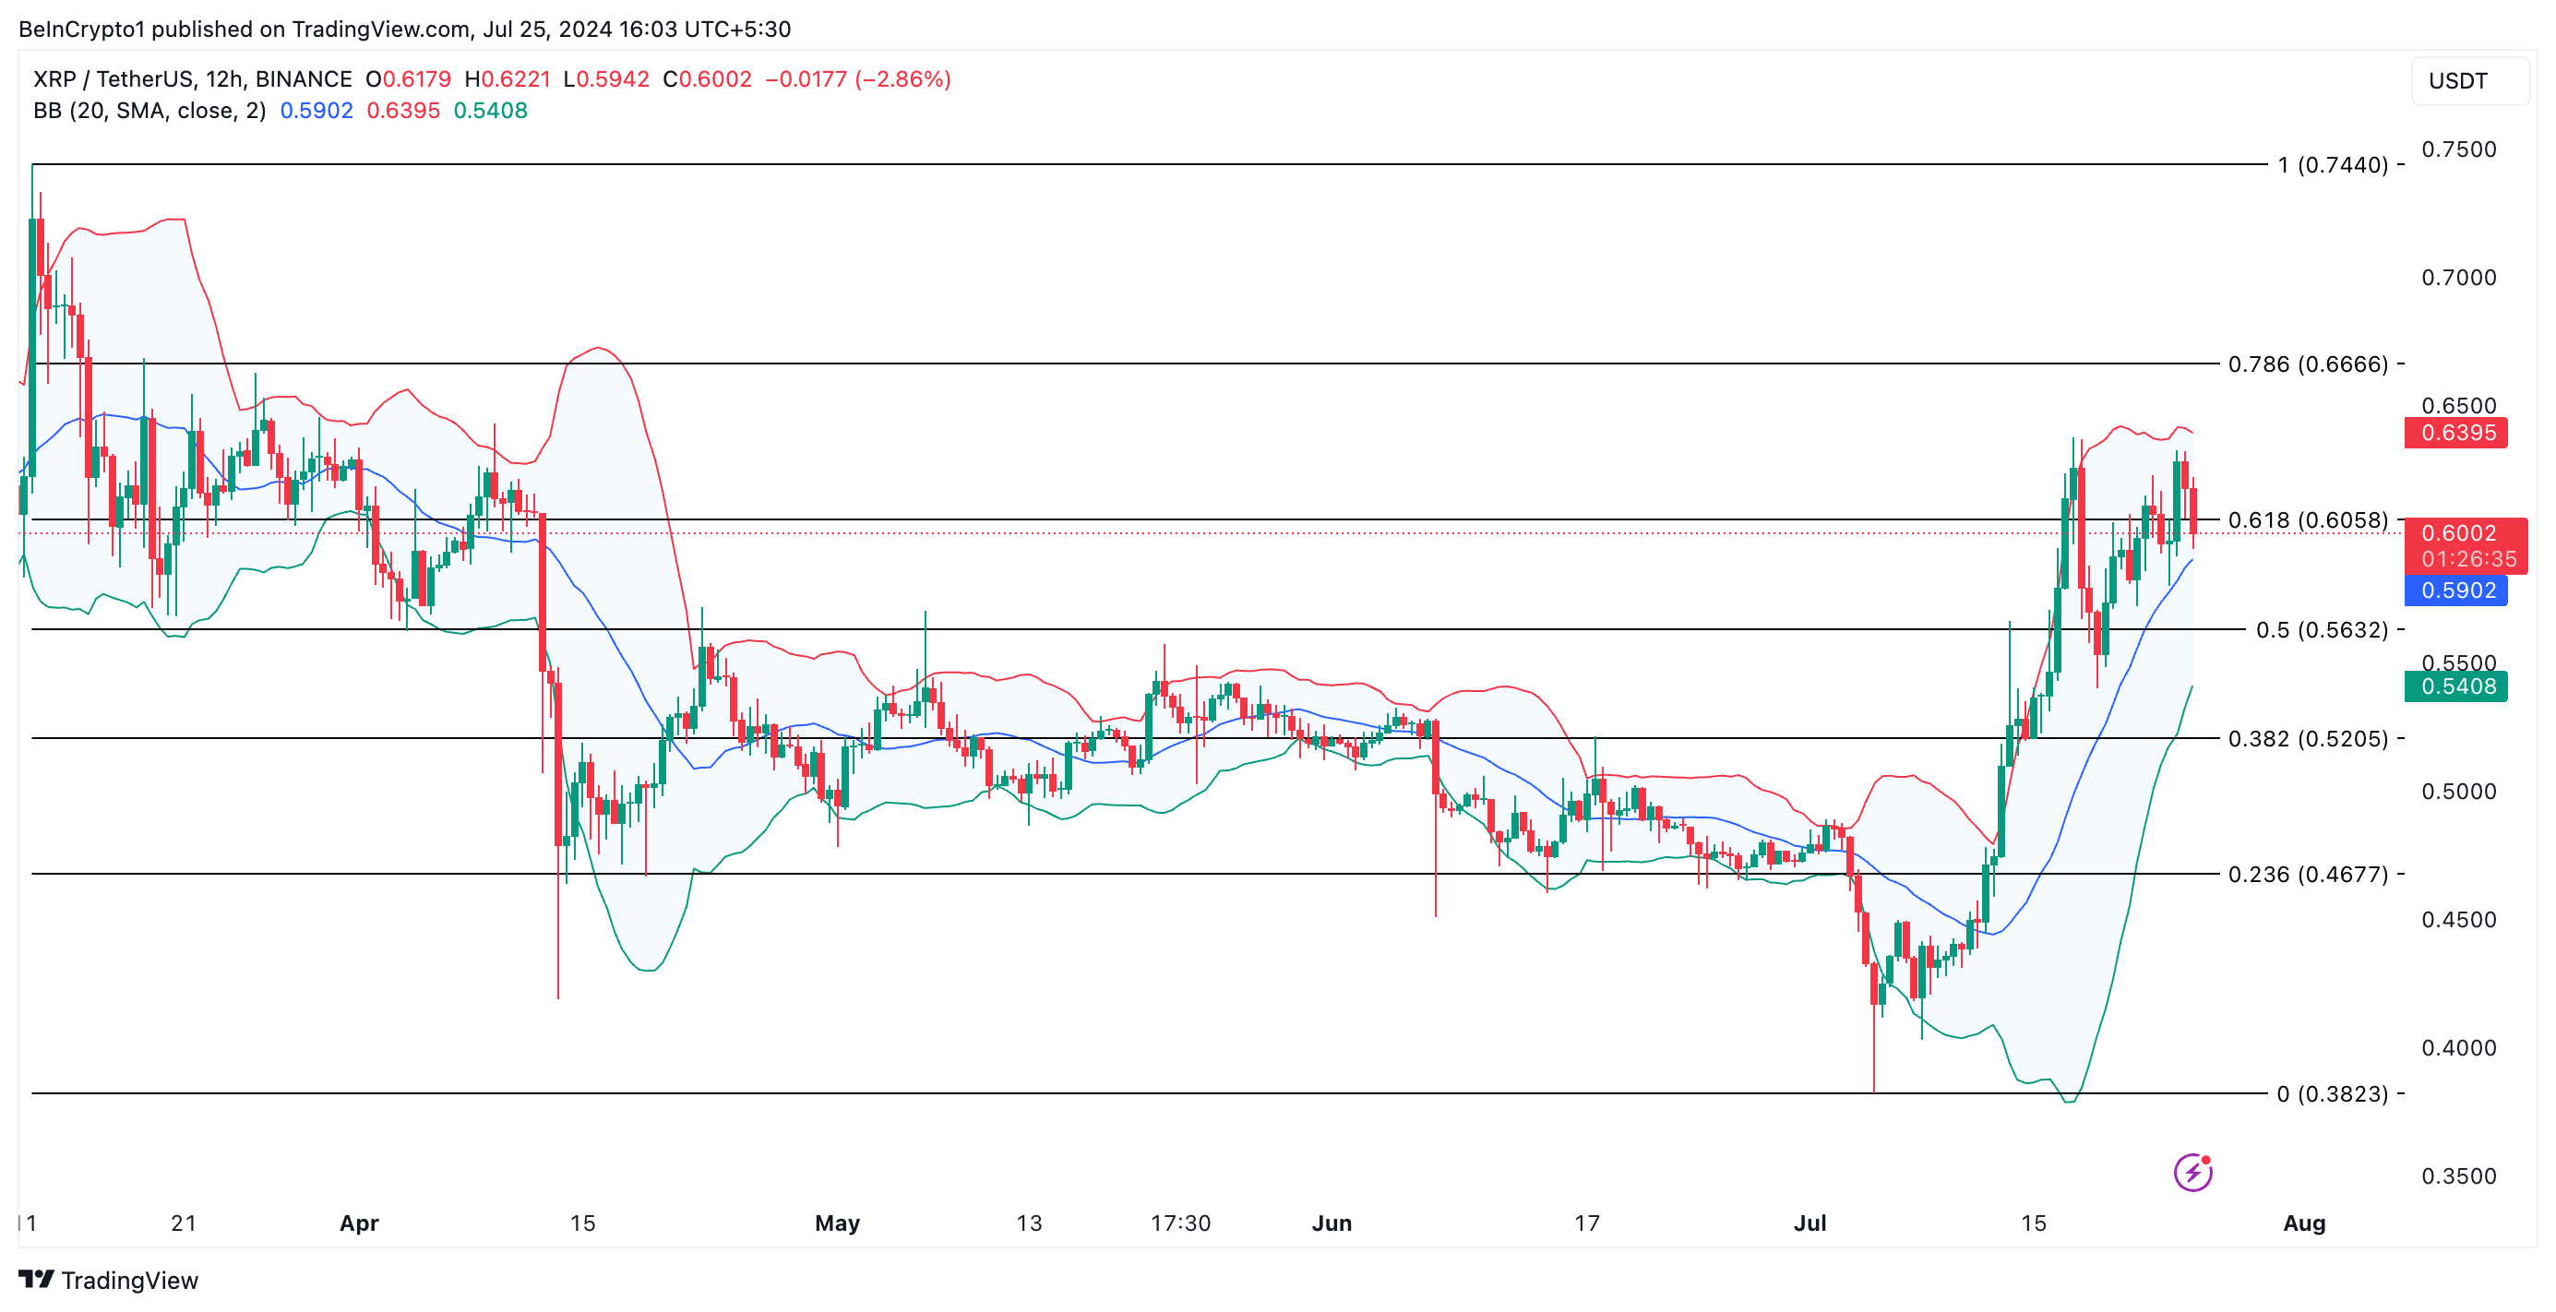Click the blue 0.5902 basis price label
Viewport: 2556px width, 1312px height.
[2455, 590]
